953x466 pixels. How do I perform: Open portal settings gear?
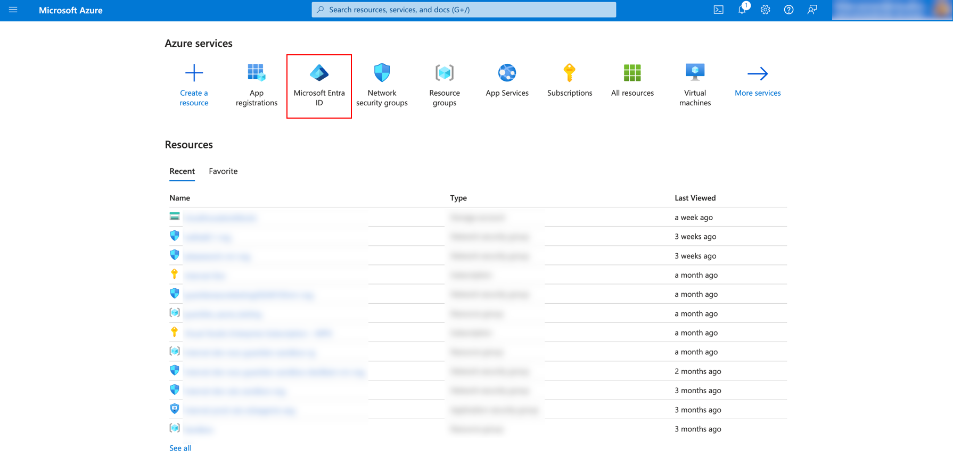click(765, 10)
